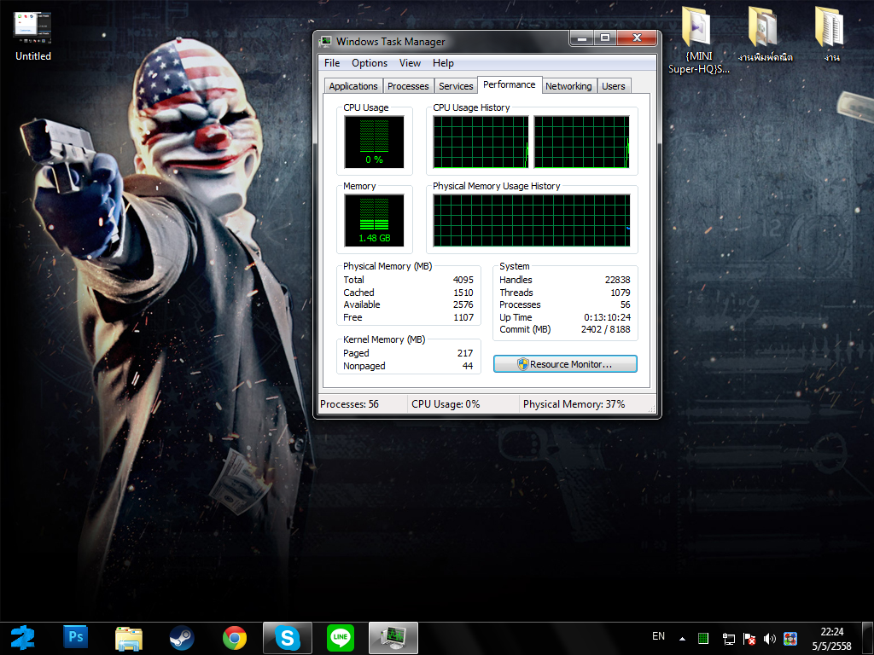Click the Cached value 1510

[463, 293]
